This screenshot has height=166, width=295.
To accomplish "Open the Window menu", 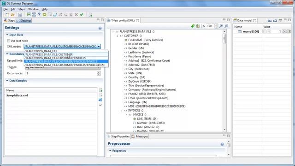I will coord(33,9).
